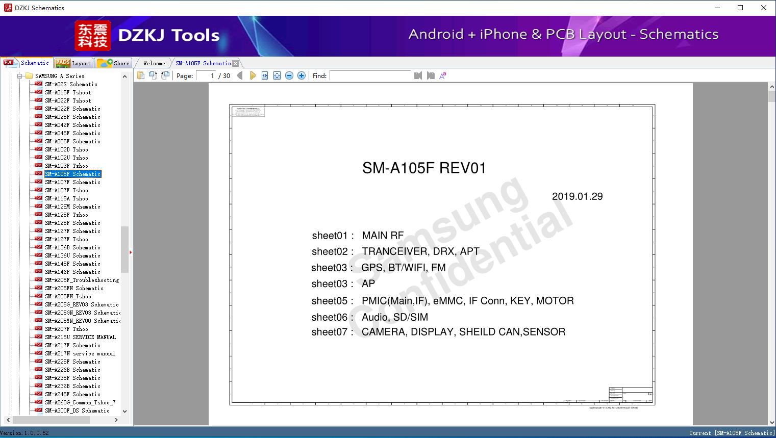Toggle match case search option

tap(443, 75)
